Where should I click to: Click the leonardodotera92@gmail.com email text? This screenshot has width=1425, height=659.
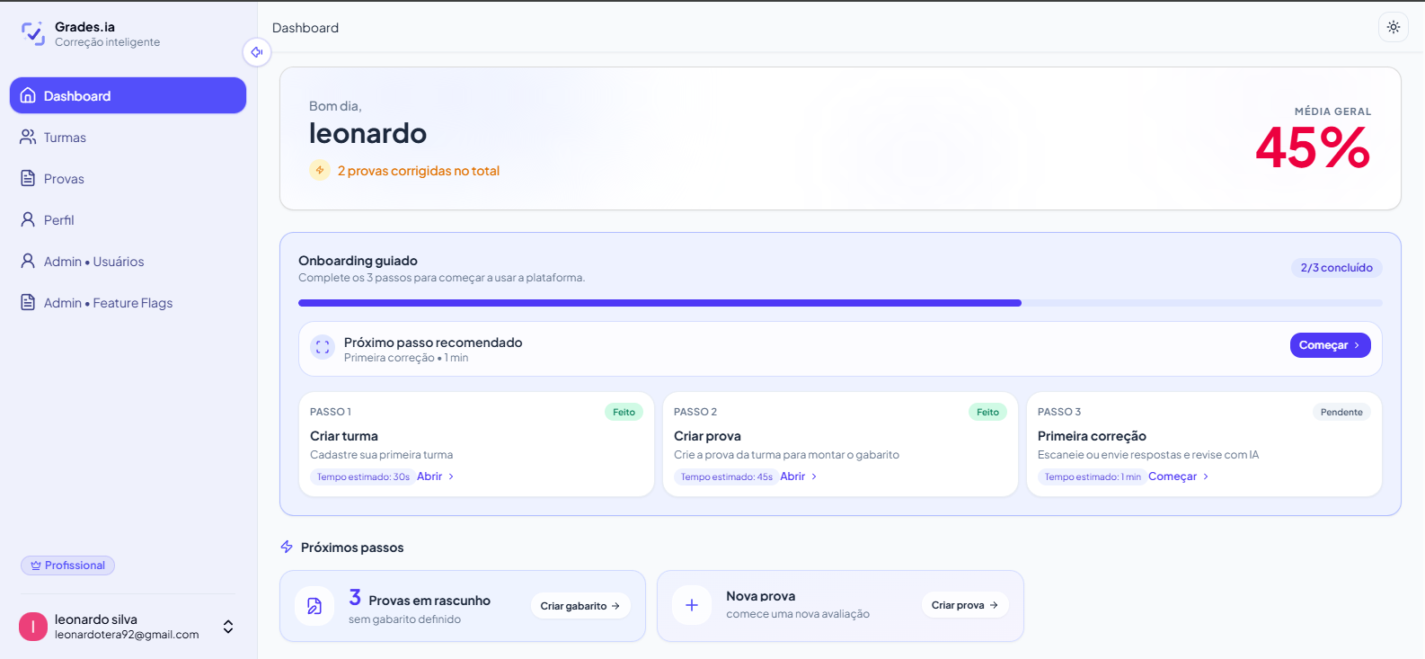click(x=127, y=635)
